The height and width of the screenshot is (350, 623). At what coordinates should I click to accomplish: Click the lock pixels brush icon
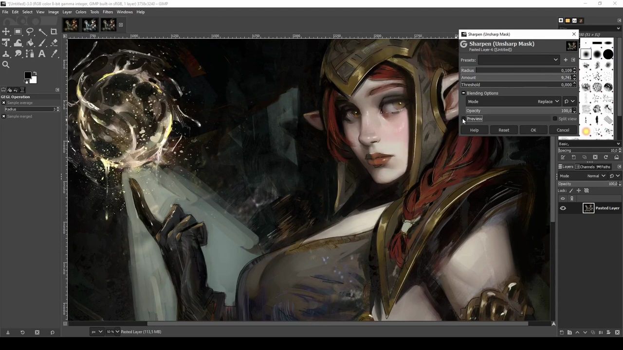[x=571, y=191]
